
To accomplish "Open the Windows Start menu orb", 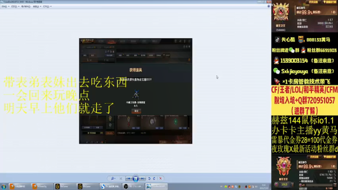I will [x=4, y=187].
